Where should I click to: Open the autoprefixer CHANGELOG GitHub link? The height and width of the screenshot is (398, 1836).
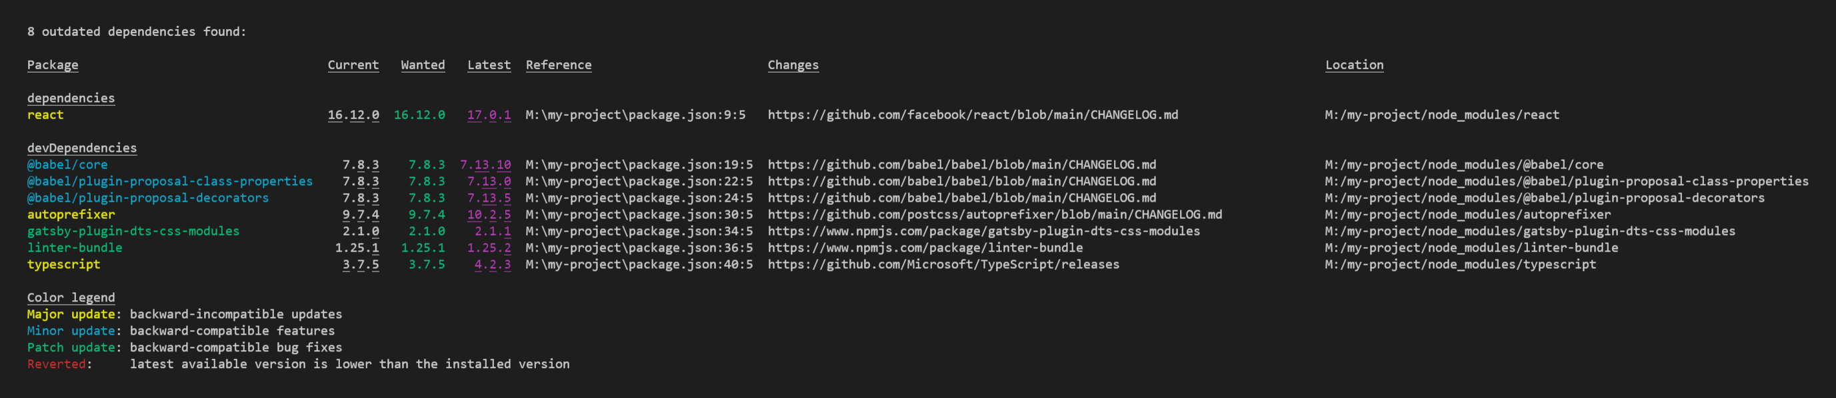pos(994,214)
